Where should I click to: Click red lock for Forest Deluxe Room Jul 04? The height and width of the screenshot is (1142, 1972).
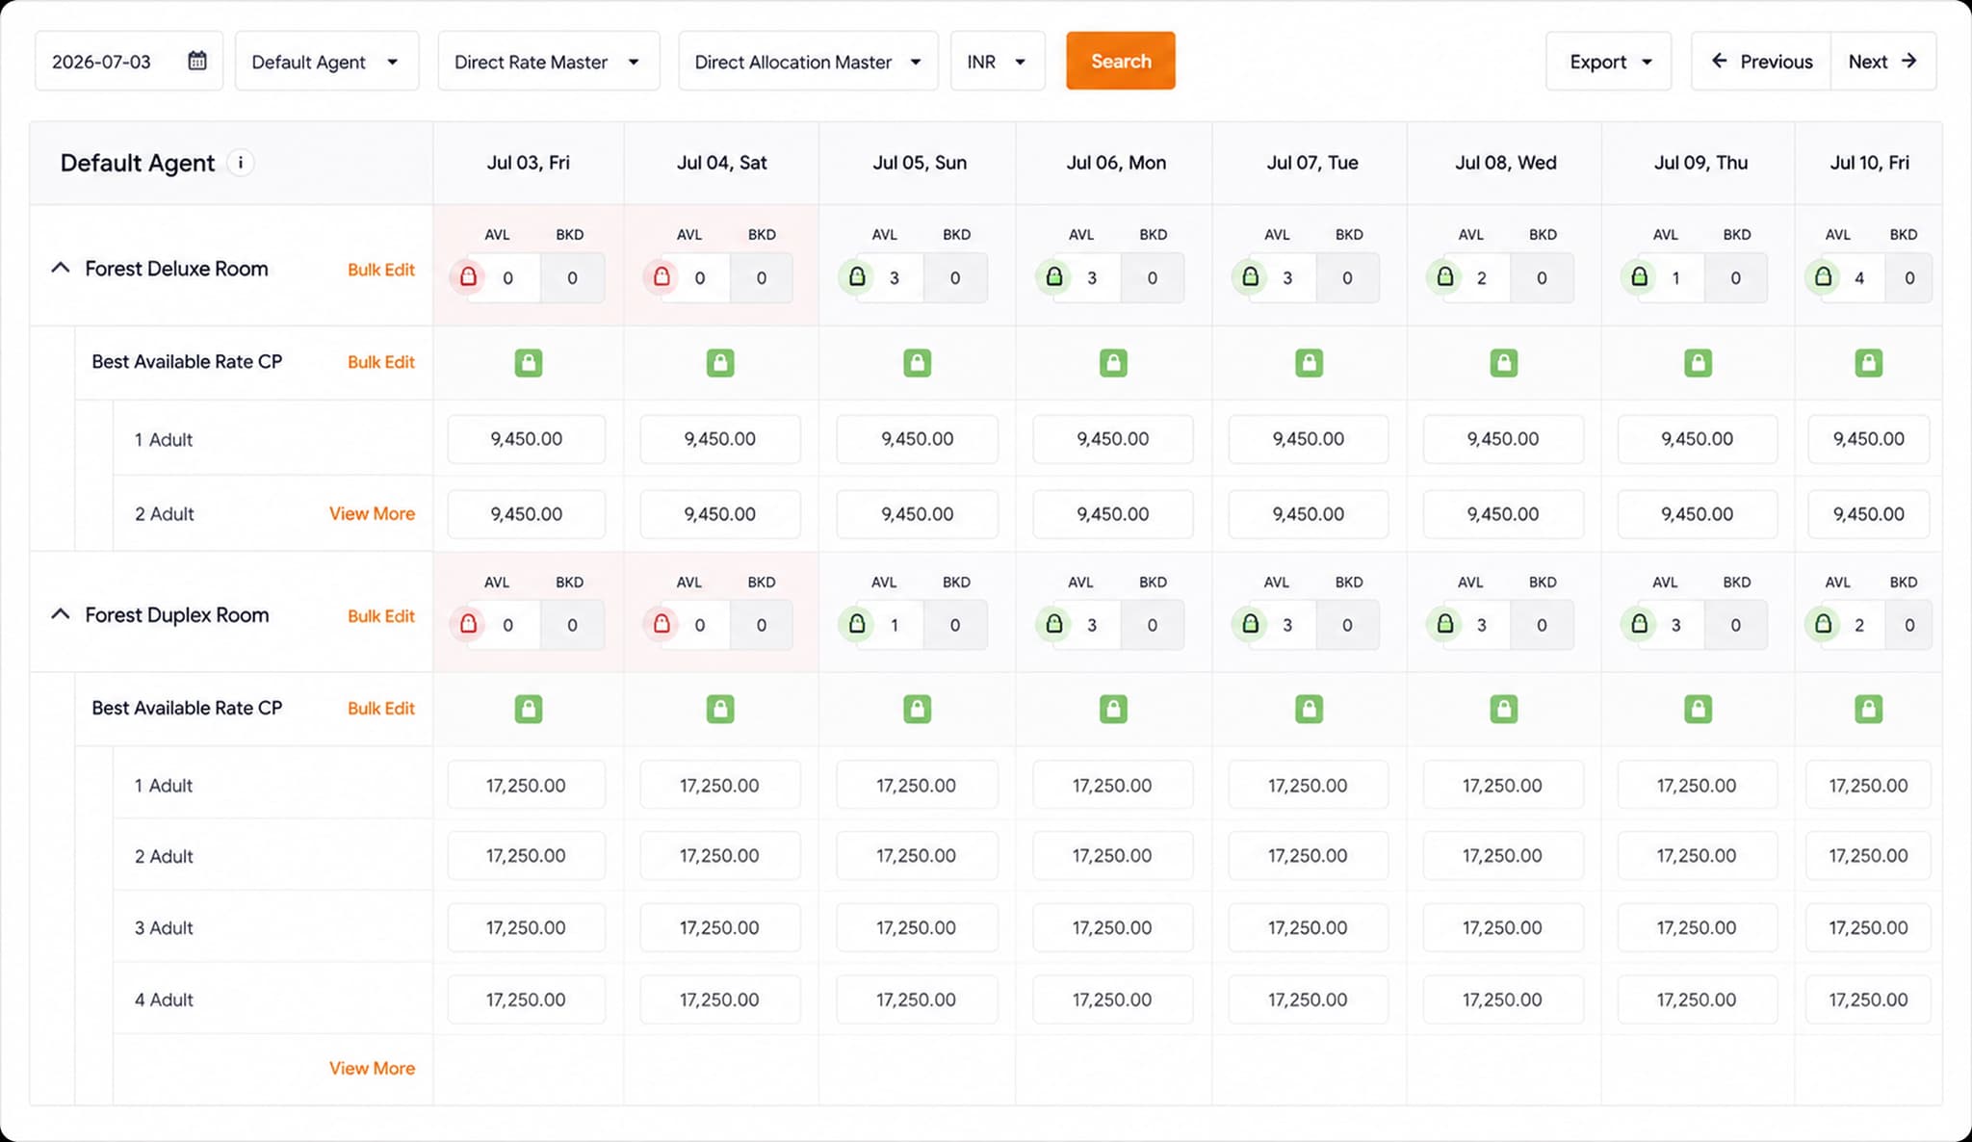662,277
